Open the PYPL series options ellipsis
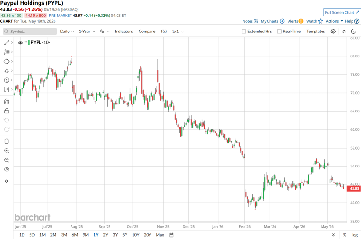This screenshot has height=239, width=361. tap(25, 42)
